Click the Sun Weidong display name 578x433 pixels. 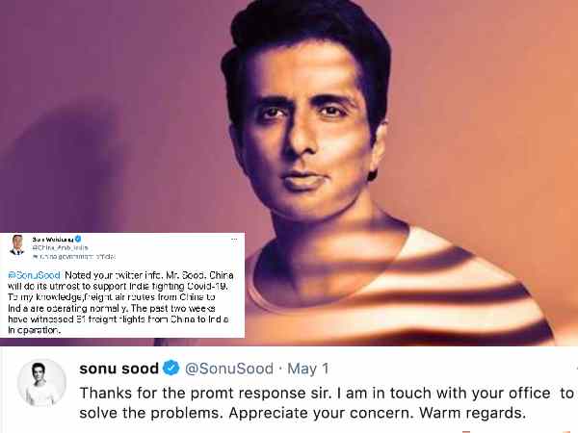click(x=53, y=240)
